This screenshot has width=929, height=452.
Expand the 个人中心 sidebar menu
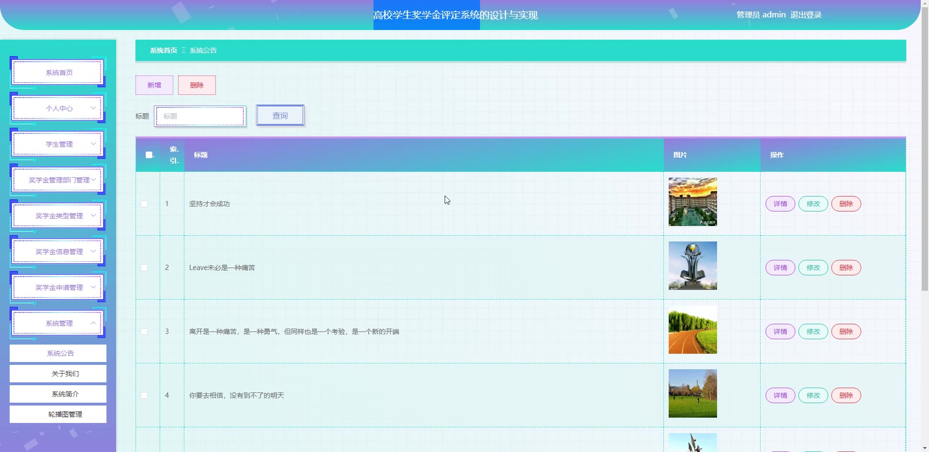tap(58, 108)
